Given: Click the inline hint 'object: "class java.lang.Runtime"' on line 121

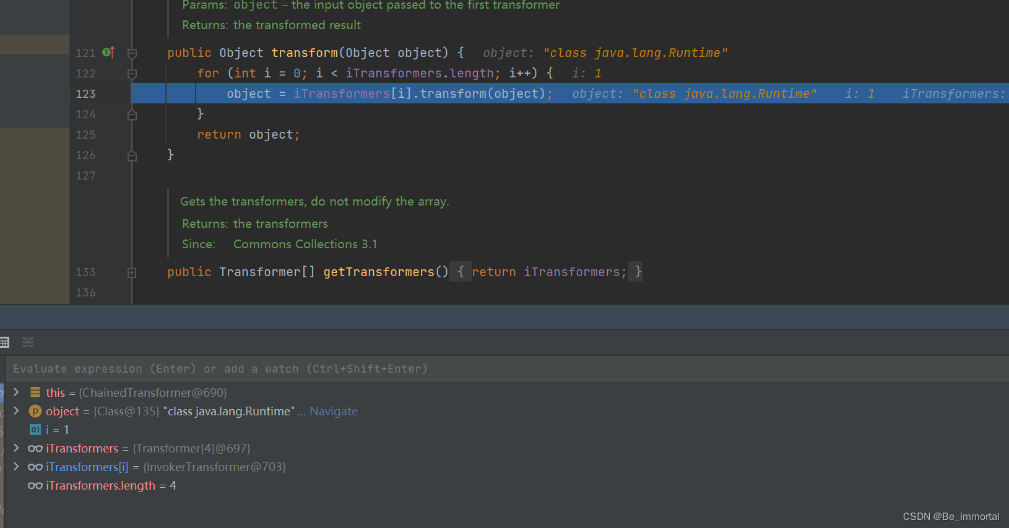Looking at the screenshot, I should click(605, 53).
